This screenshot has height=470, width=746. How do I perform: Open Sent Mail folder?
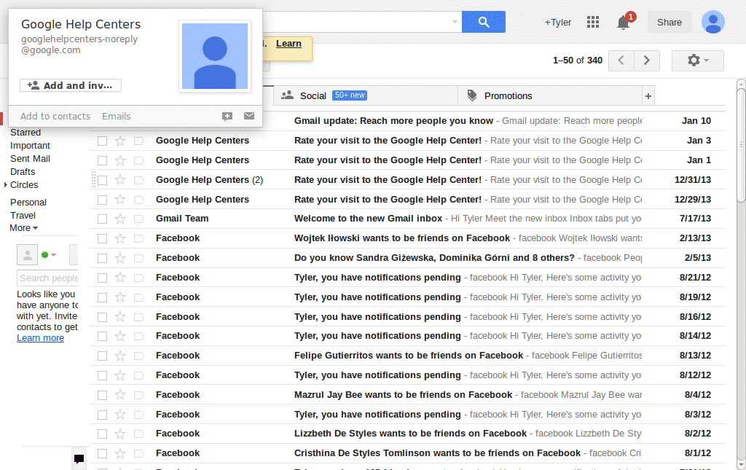pyautogui.click(x=30, y=158)
